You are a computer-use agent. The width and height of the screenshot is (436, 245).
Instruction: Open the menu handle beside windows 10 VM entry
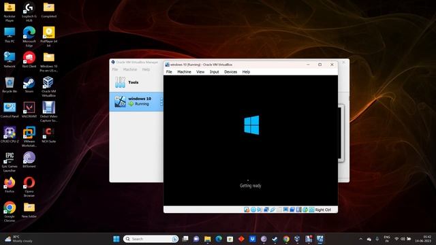pyautogui.click(x=161, y=101)
